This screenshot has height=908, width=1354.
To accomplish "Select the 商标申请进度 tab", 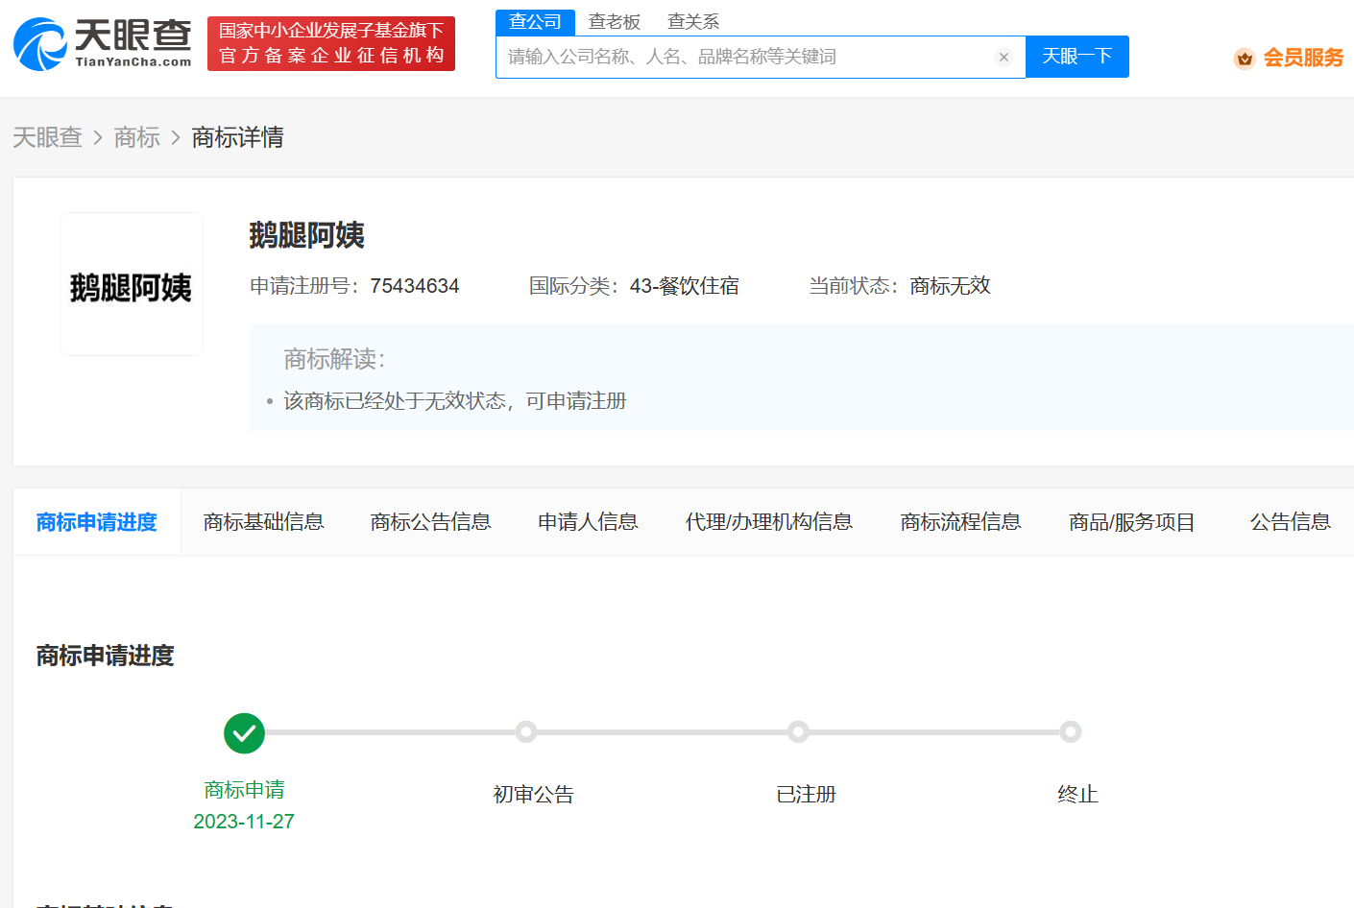I will point(96,522).
